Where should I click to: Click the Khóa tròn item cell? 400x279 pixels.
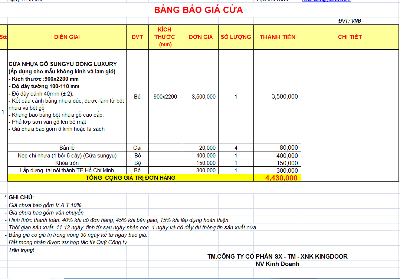point(67,163)
